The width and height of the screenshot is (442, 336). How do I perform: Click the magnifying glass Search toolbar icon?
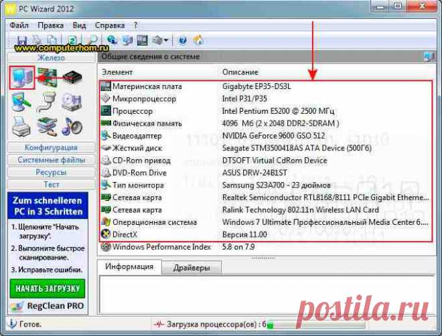click(x=92, y=40)
